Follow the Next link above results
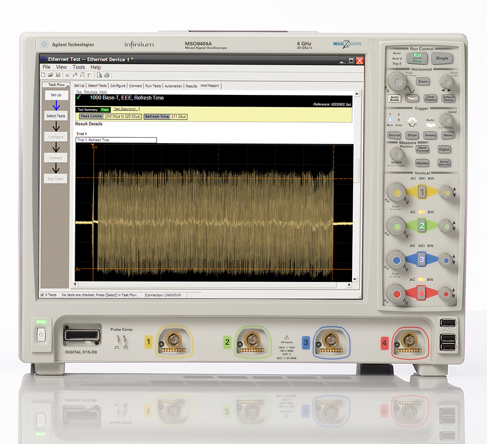The image size is (487, 444). (103, 92)
